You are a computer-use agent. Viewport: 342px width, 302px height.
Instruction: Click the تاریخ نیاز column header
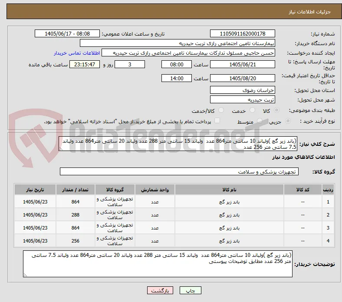[35, 190]
